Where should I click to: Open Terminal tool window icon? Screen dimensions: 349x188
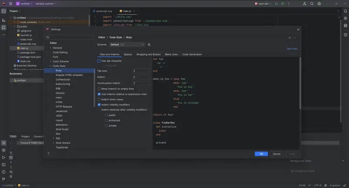click(x=3, y=165)
